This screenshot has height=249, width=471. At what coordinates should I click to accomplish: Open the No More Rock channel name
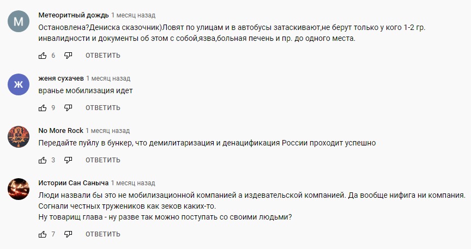[61, 131]
